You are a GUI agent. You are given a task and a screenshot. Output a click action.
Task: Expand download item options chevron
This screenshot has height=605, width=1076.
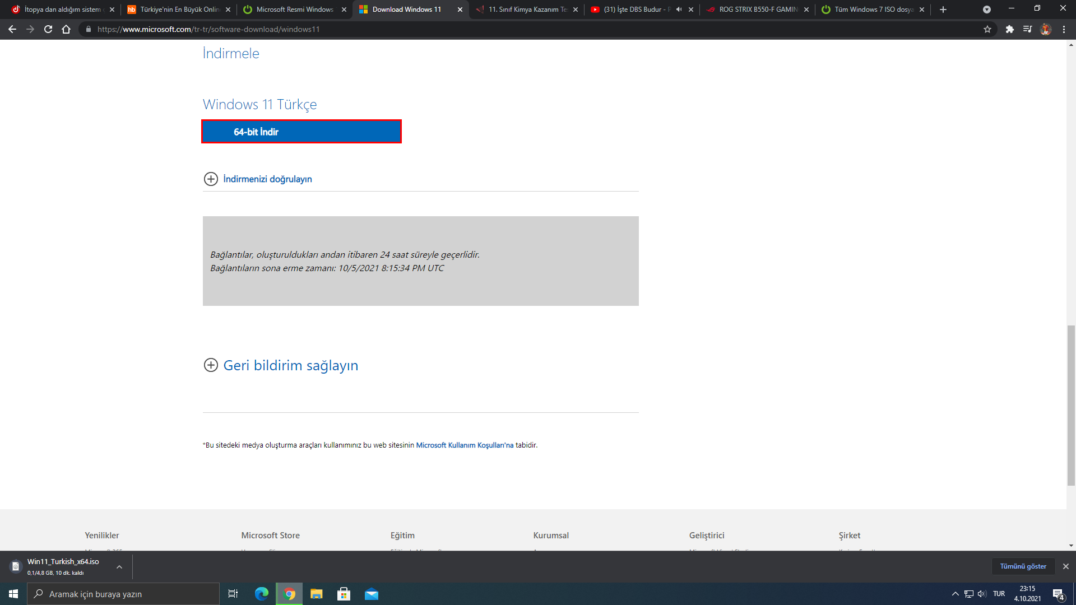point(119,567)
